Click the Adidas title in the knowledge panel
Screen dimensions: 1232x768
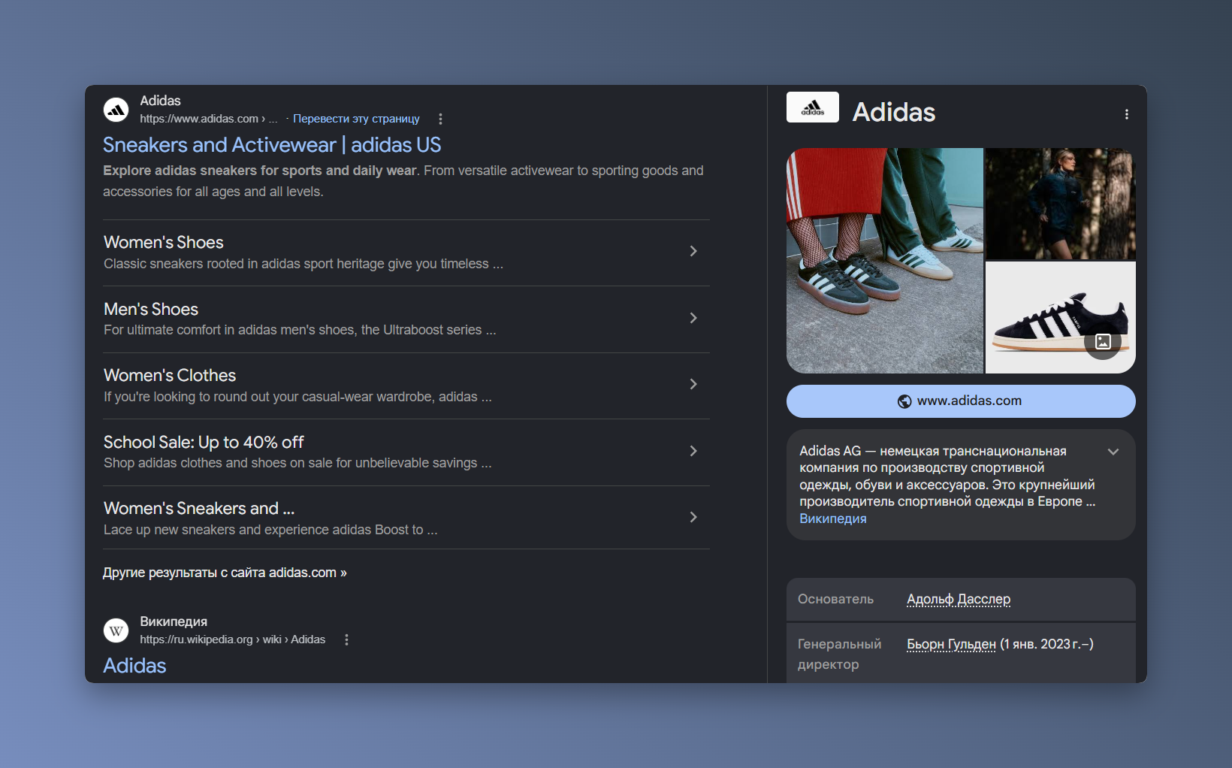[894, 113]
